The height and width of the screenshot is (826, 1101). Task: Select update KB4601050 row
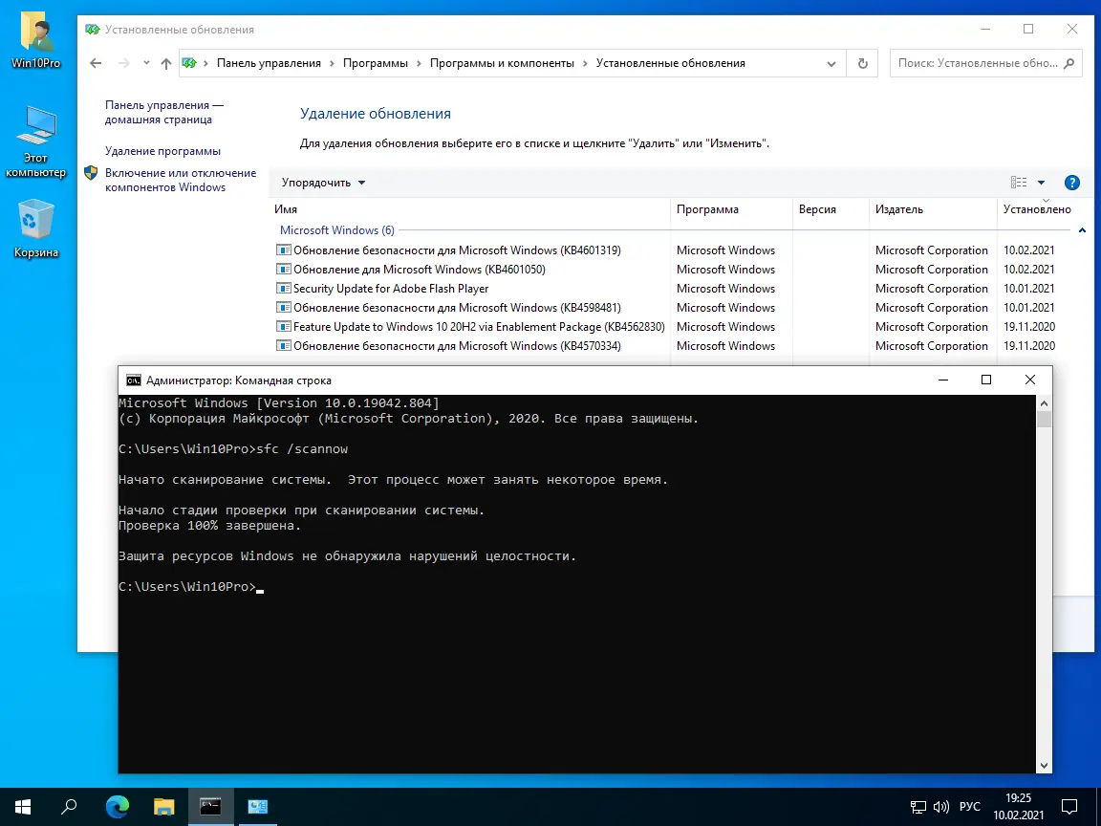tap(665, 269)
